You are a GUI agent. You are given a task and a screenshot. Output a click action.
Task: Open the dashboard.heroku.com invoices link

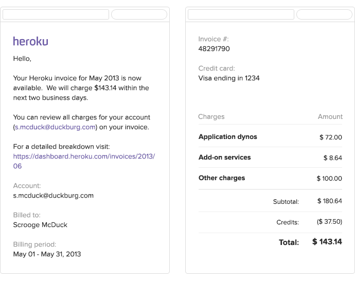click(84, 161)
